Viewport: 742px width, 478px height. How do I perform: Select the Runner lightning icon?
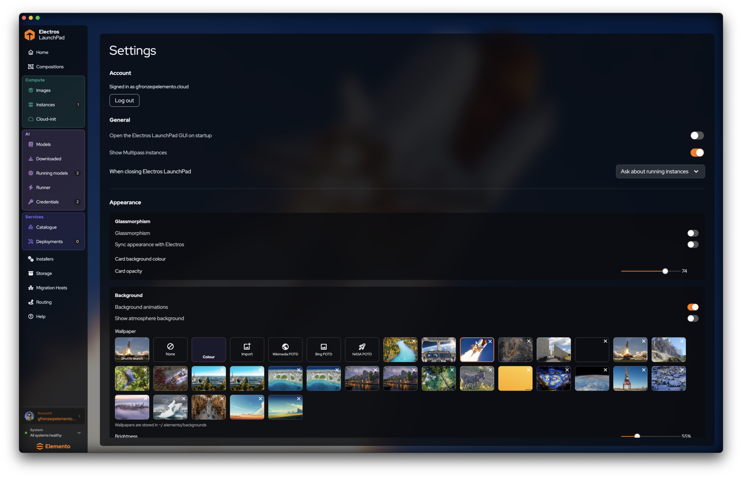[x=31, y=187]
